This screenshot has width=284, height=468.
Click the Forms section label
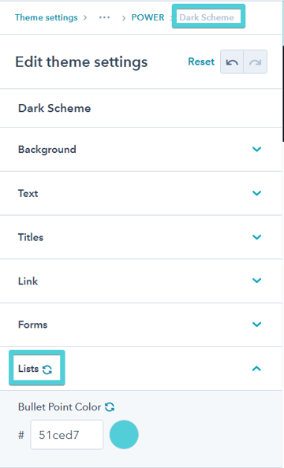[33, 325]
